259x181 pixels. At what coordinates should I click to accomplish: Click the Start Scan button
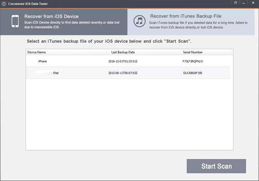tap(216, 166)
